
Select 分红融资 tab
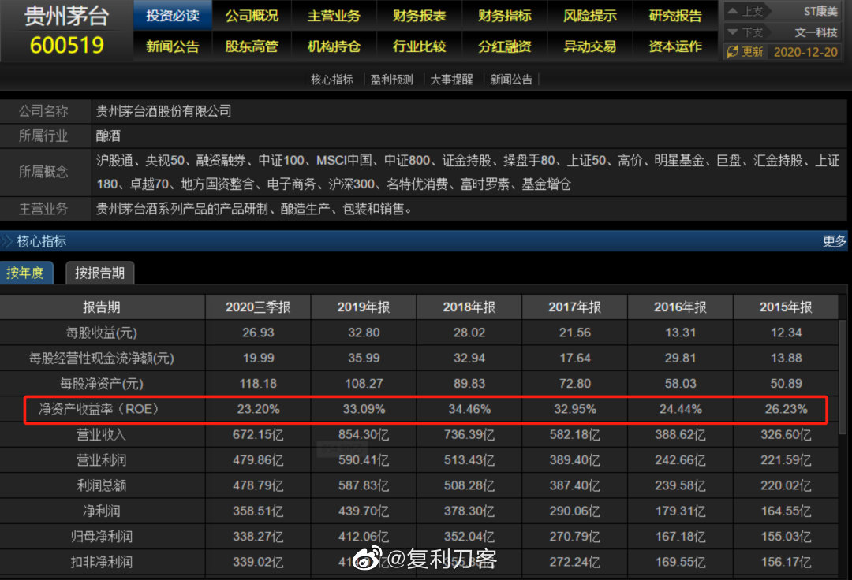tap(504, 46)
